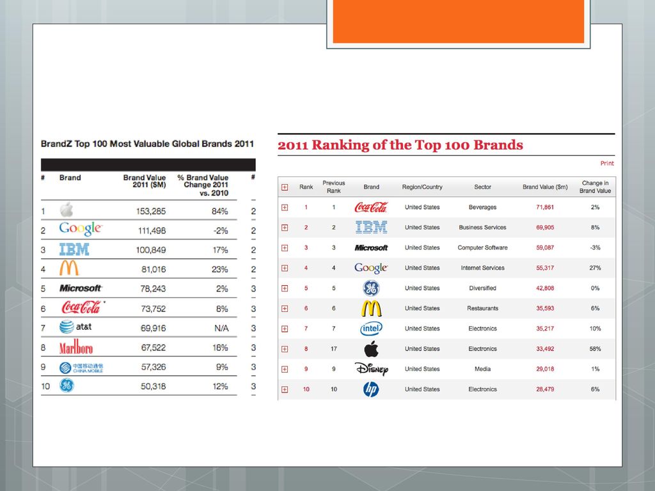This screenshot has width=655, height=491.
Task: Select the brand value 59,087
Action: 545,247
